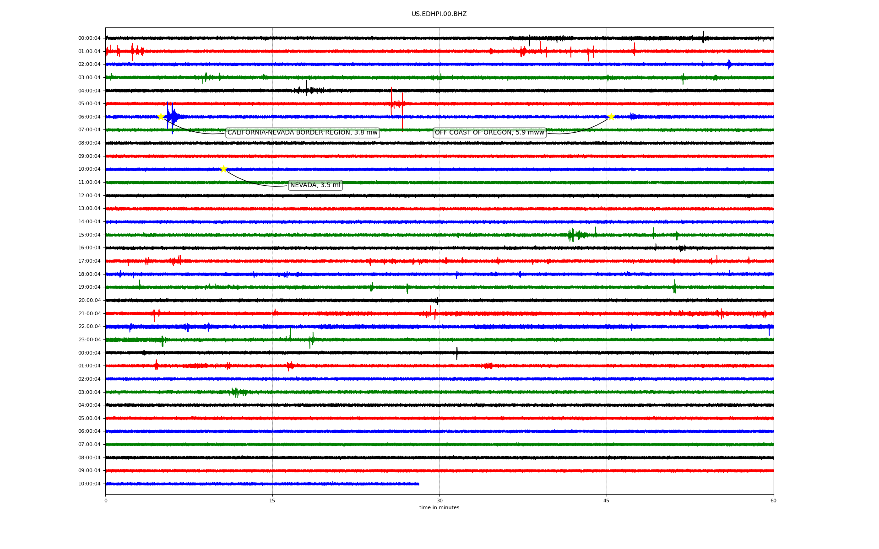Click the 45 tick label on x-axis
The image size is (879, 549).
[606, 501]
